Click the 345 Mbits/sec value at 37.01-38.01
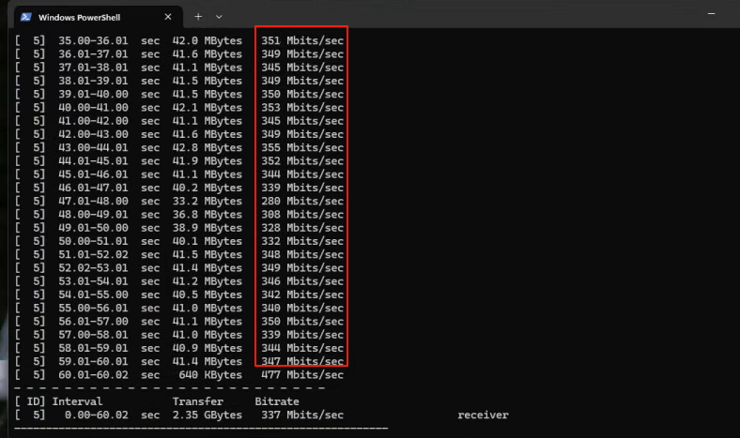Screen dimensions: 740x438 pos(302,68)
